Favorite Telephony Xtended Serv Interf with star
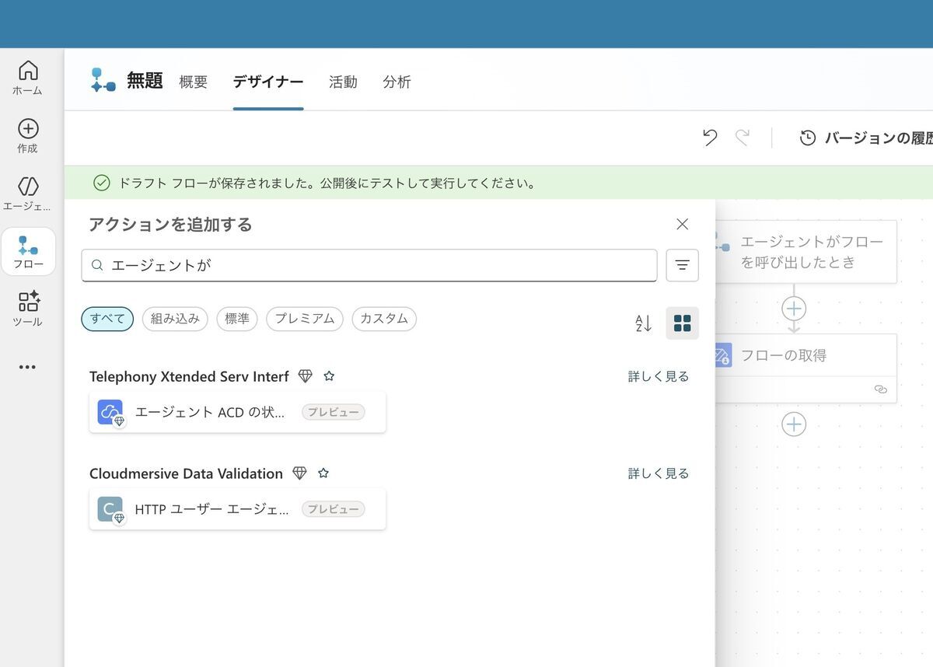Screen dimensions: 933x667 (329, 376)
